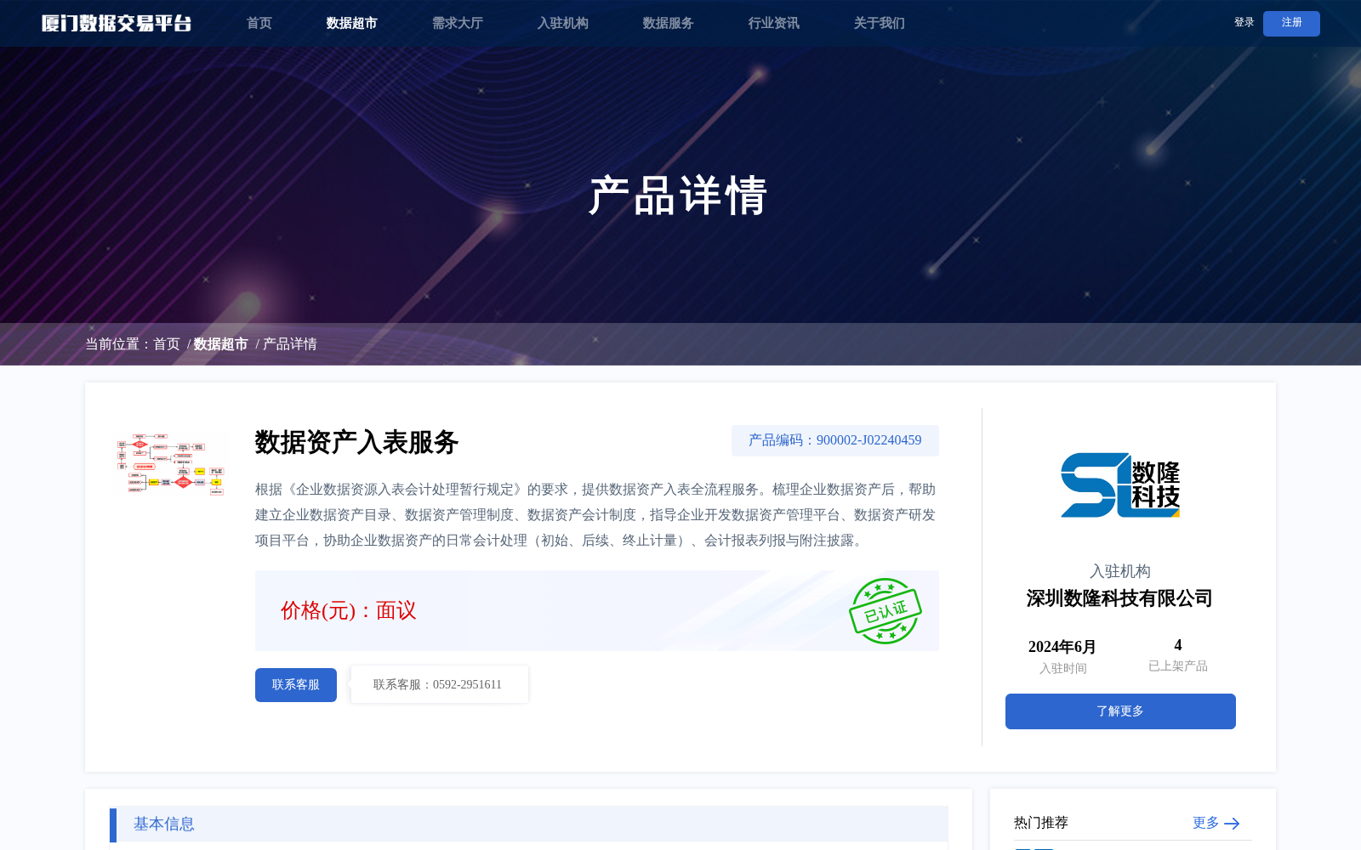Click the product title 数据资产入表服务
1361x850 pixels.
click(357, 442)
